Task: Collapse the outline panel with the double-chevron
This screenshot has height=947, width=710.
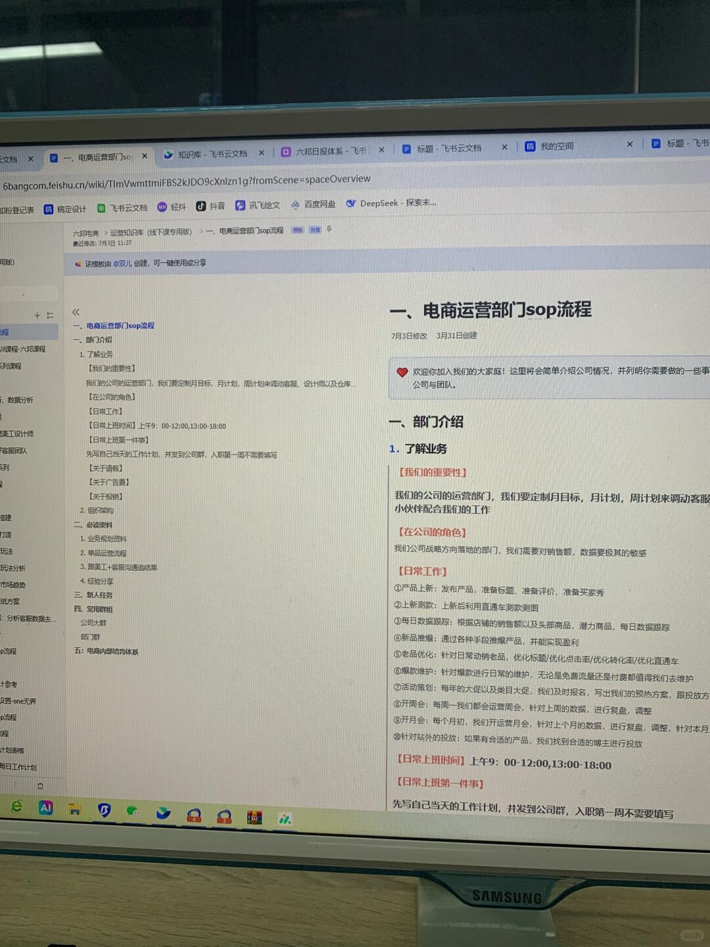Action: click(76, 312)
